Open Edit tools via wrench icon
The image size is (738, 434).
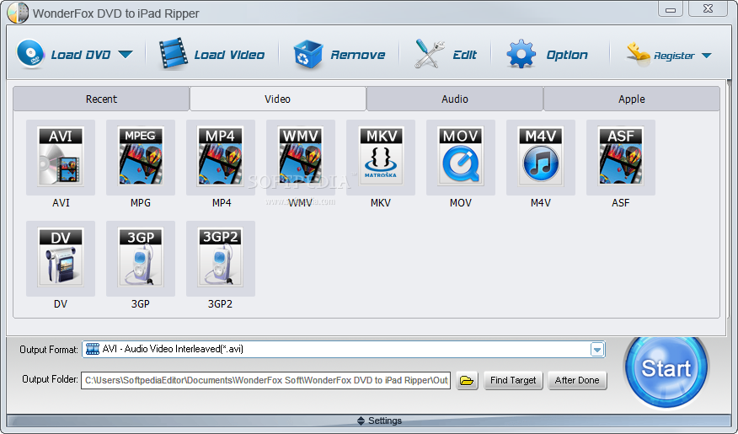click(x=430, y=54)
